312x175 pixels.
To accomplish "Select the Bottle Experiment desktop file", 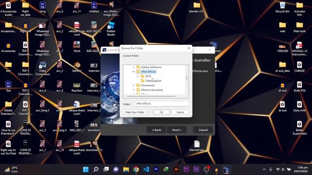I will coord(299,128).
